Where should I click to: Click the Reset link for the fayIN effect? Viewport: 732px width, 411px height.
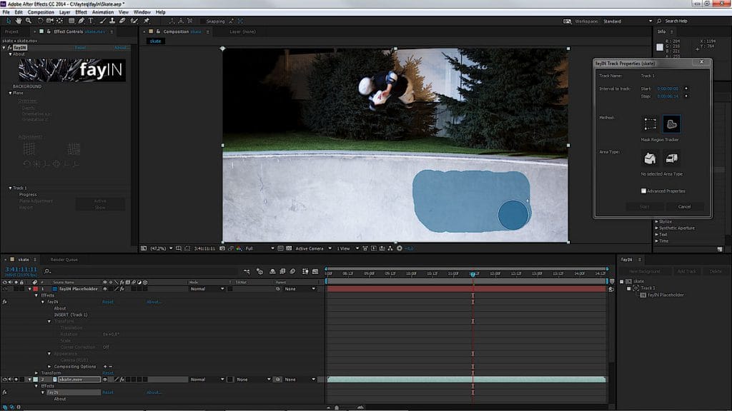tap(107, 302)
